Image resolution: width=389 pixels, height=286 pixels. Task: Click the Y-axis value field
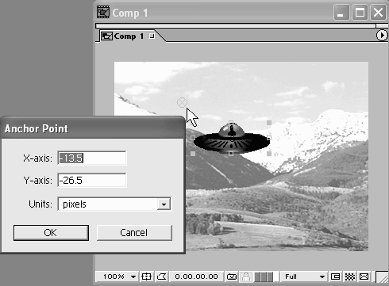pyautogui.click(x=92, y=181)
